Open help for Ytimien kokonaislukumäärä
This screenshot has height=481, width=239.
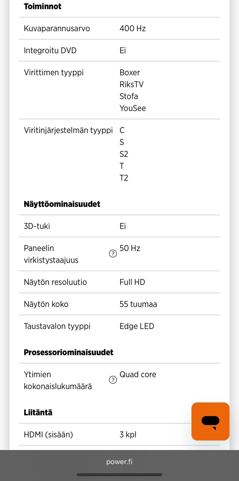(x=113, y=380)
